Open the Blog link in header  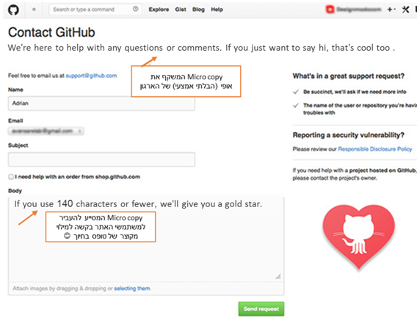[x=198, y=10]
